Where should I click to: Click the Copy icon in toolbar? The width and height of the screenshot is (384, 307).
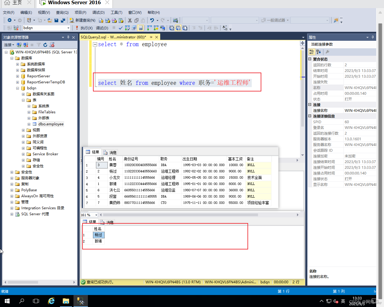tap(136, 20)
